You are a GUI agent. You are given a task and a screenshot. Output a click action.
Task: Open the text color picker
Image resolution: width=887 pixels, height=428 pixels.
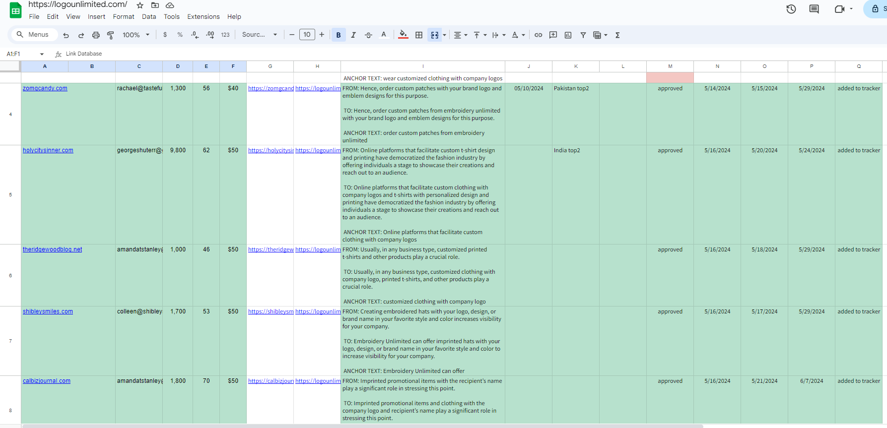click(384, 35)
